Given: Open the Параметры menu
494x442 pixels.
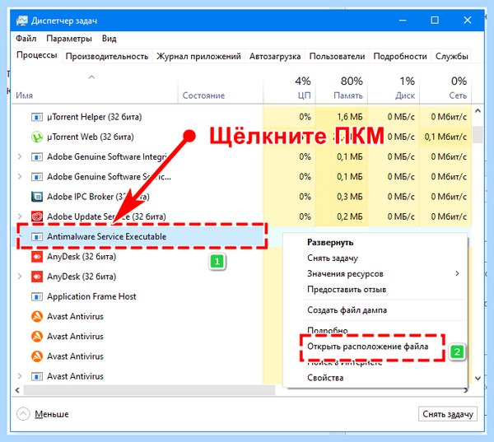Looking at the screenshot, I should coord(69,39).
